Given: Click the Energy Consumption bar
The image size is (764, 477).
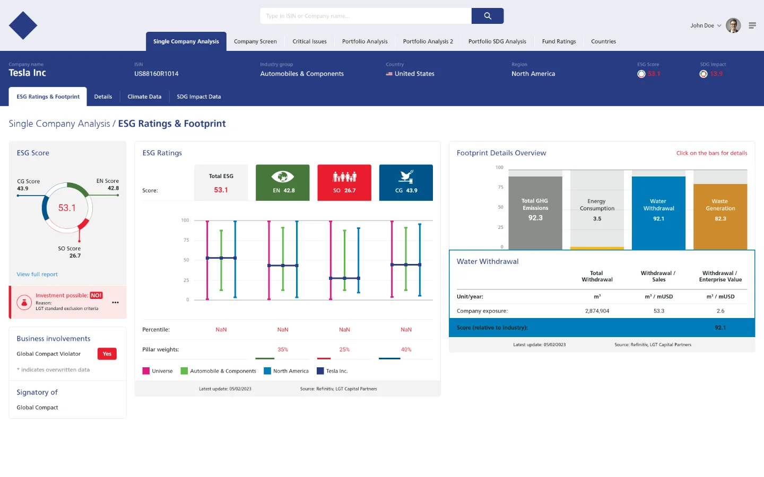Looking at the screenshot, I should (597, 210).
